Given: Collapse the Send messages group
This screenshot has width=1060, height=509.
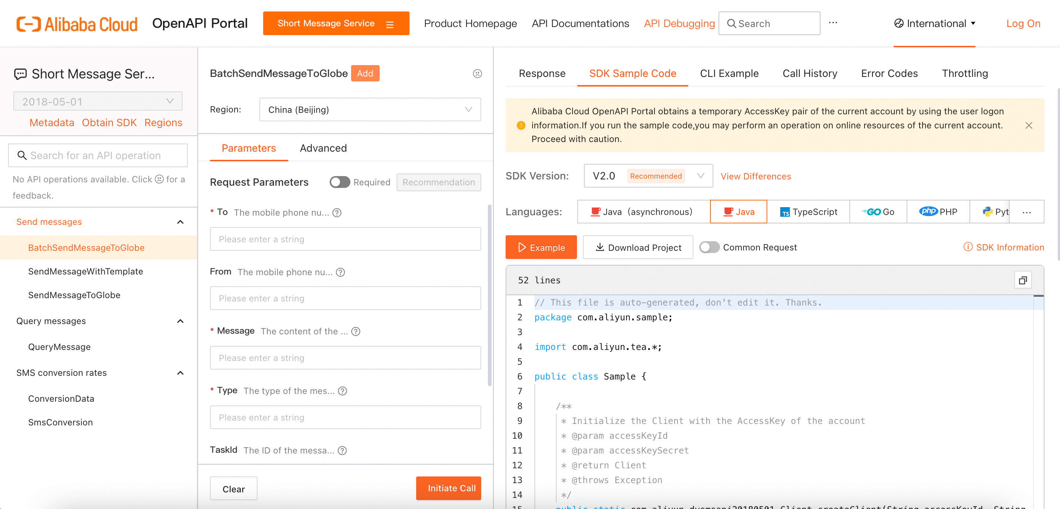Looking at the screenshot, I should click(x=180, y=222).
